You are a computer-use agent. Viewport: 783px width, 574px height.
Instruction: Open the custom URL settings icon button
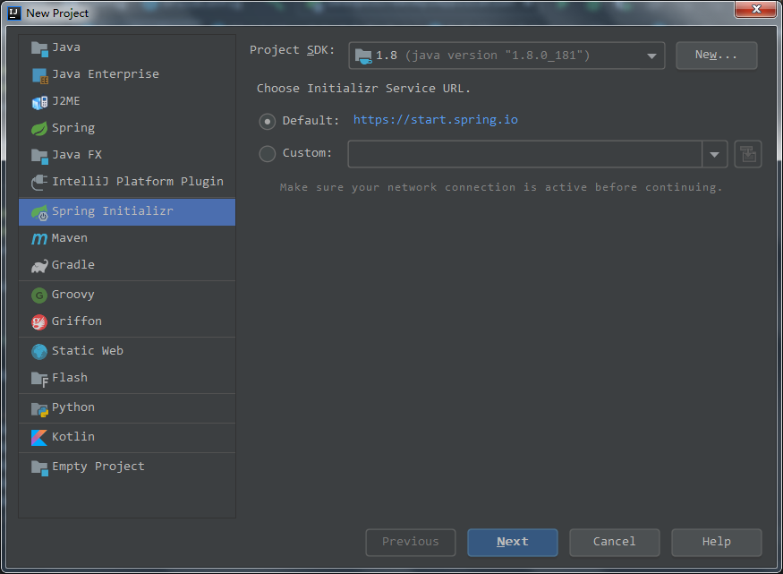[x=747, y=154]
